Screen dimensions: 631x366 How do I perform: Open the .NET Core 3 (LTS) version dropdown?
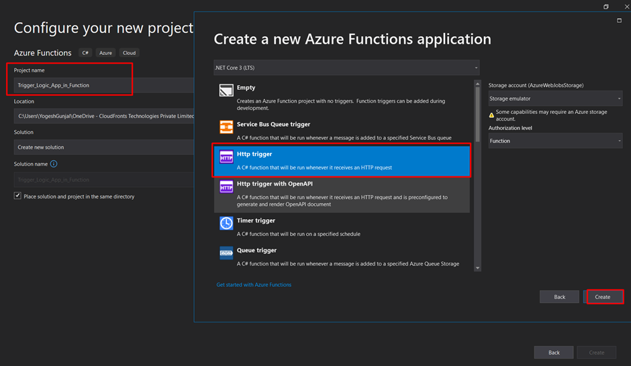point(346,68)
